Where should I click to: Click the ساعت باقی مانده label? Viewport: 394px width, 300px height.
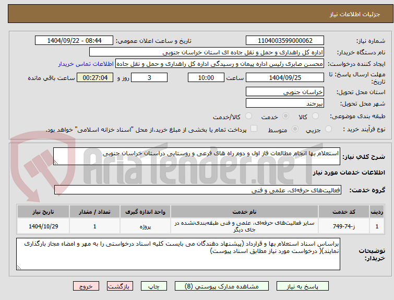(x=51, y=78)
